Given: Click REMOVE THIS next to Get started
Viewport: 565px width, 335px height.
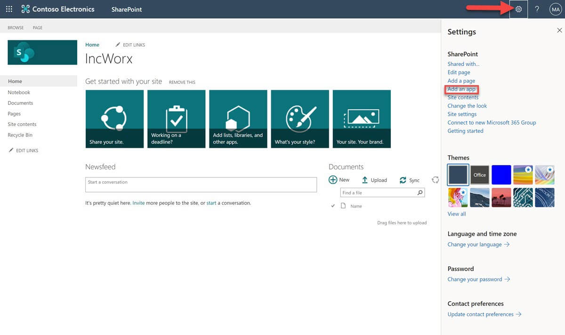Looking at the screenshot, I should tap(182, 82).
